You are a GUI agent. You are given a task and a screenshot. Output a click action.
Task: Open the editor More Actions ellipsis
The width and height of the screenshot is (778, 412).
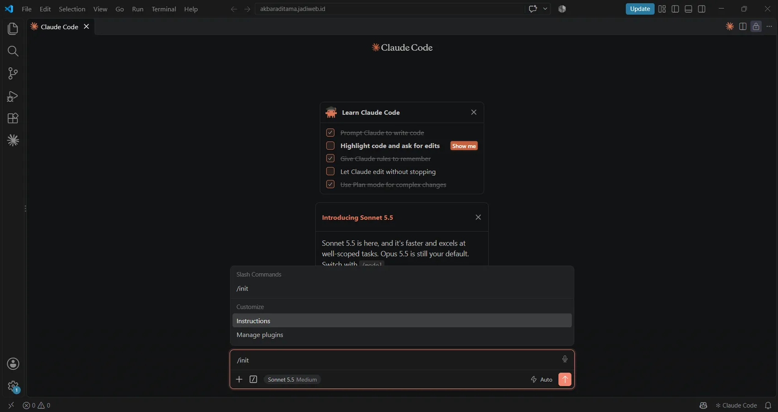pos(769,27)
